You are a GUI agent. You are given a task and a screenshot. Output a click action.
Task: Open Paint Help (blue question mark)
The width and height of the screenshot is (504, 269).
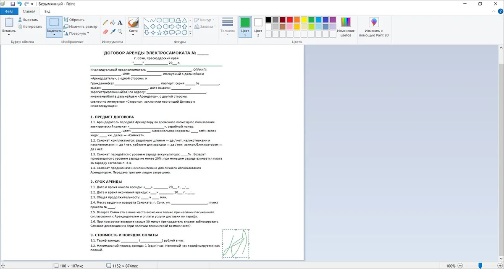[500, 12]
